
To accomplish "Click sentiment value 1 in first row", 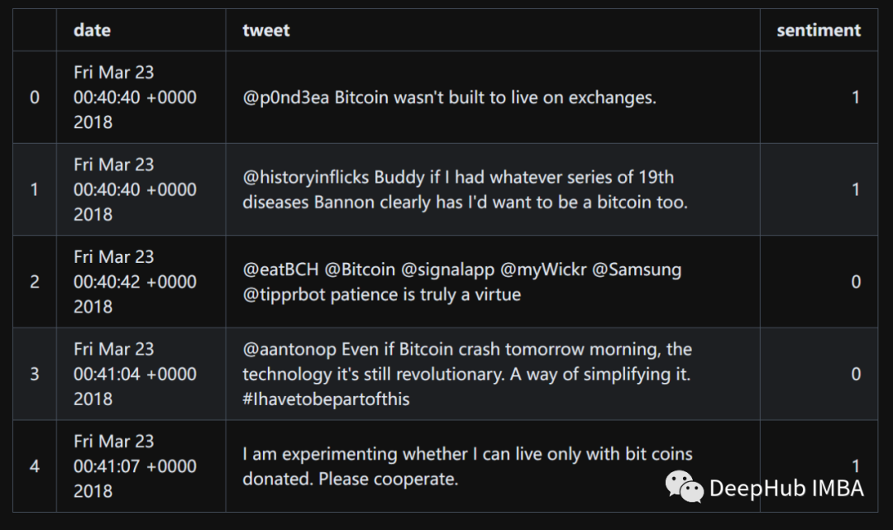I will (856, 98).
